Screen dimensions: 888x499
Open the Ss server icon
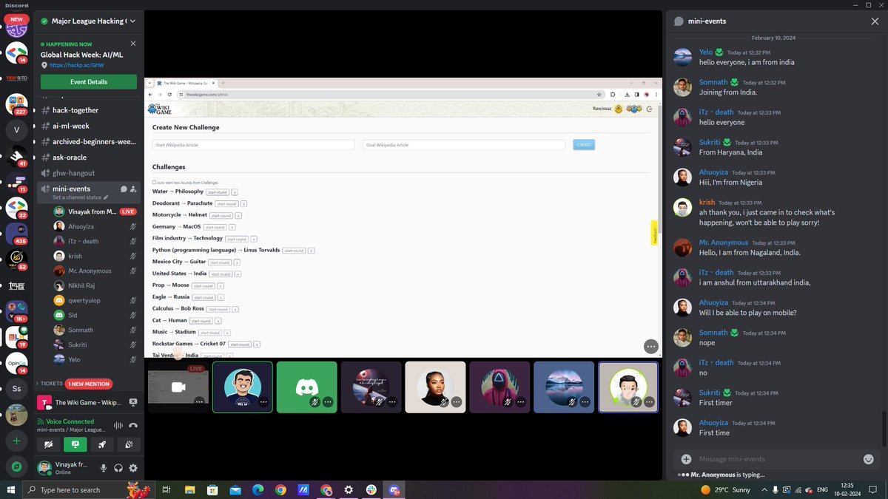pos(16,388)
